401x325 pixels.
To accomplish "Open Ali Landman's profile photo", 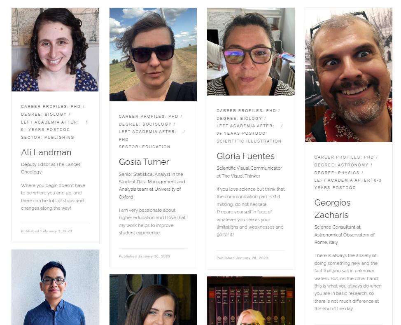I will coord(55,49).
